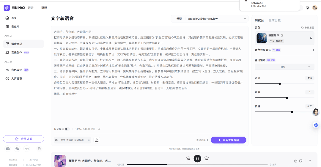Click the thumbs down icon
The width and height of the screenshot is (321, 167).
pos(300,161)
